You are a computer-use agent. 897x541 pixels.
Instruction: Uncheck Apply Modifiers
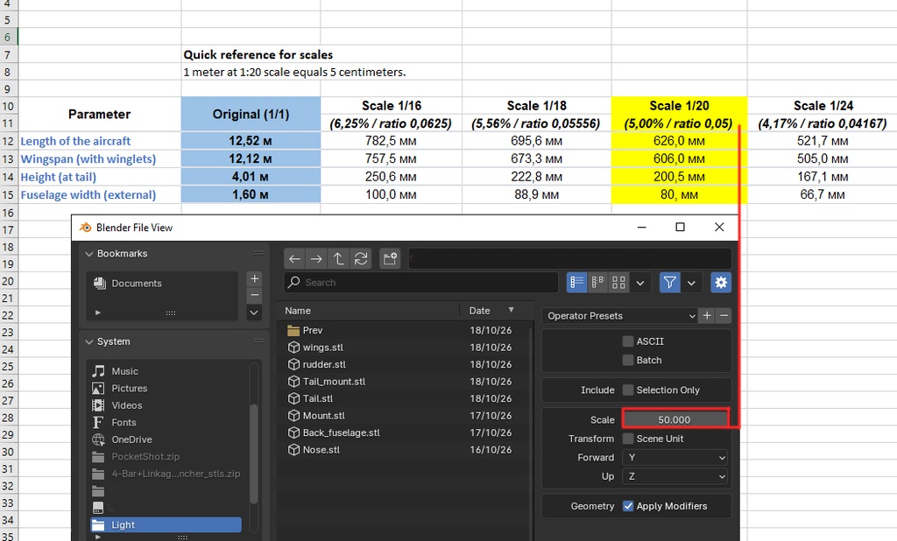click(628, 506)
